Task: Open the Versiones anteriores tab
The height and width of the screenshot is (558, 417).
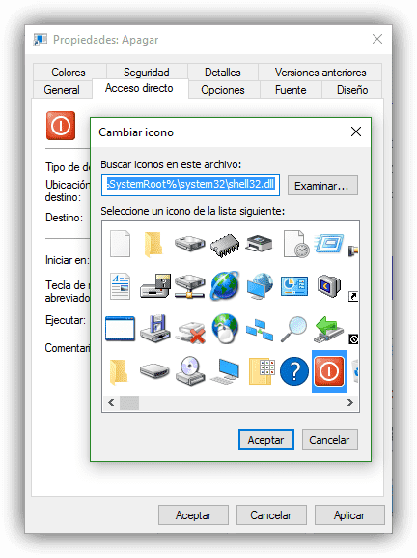Action: (x=320, y=73)
